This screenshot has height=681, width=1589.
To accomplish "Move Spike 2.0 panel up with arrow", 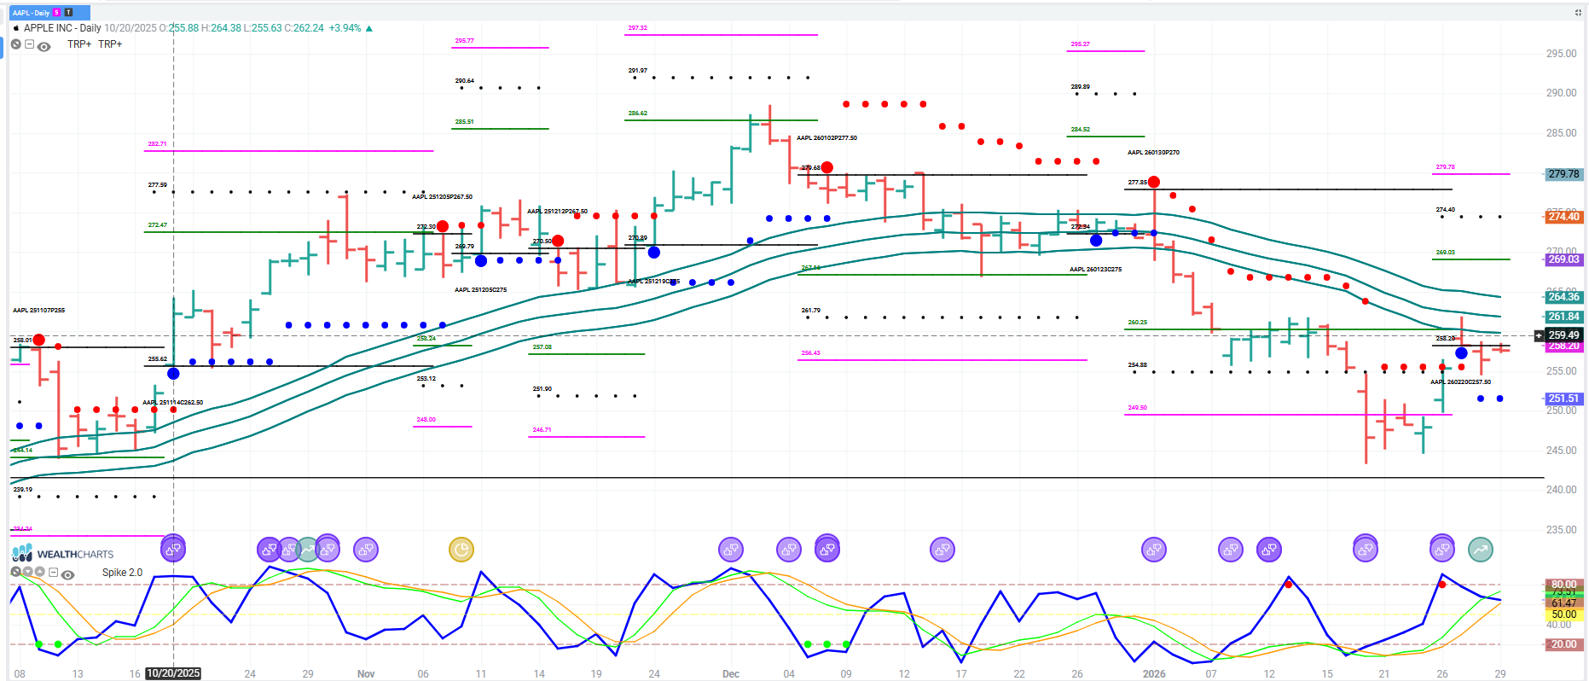I will [x=40, y=572].
